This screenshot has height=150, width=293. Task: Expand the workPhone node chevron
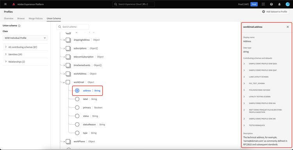point(64,141)
